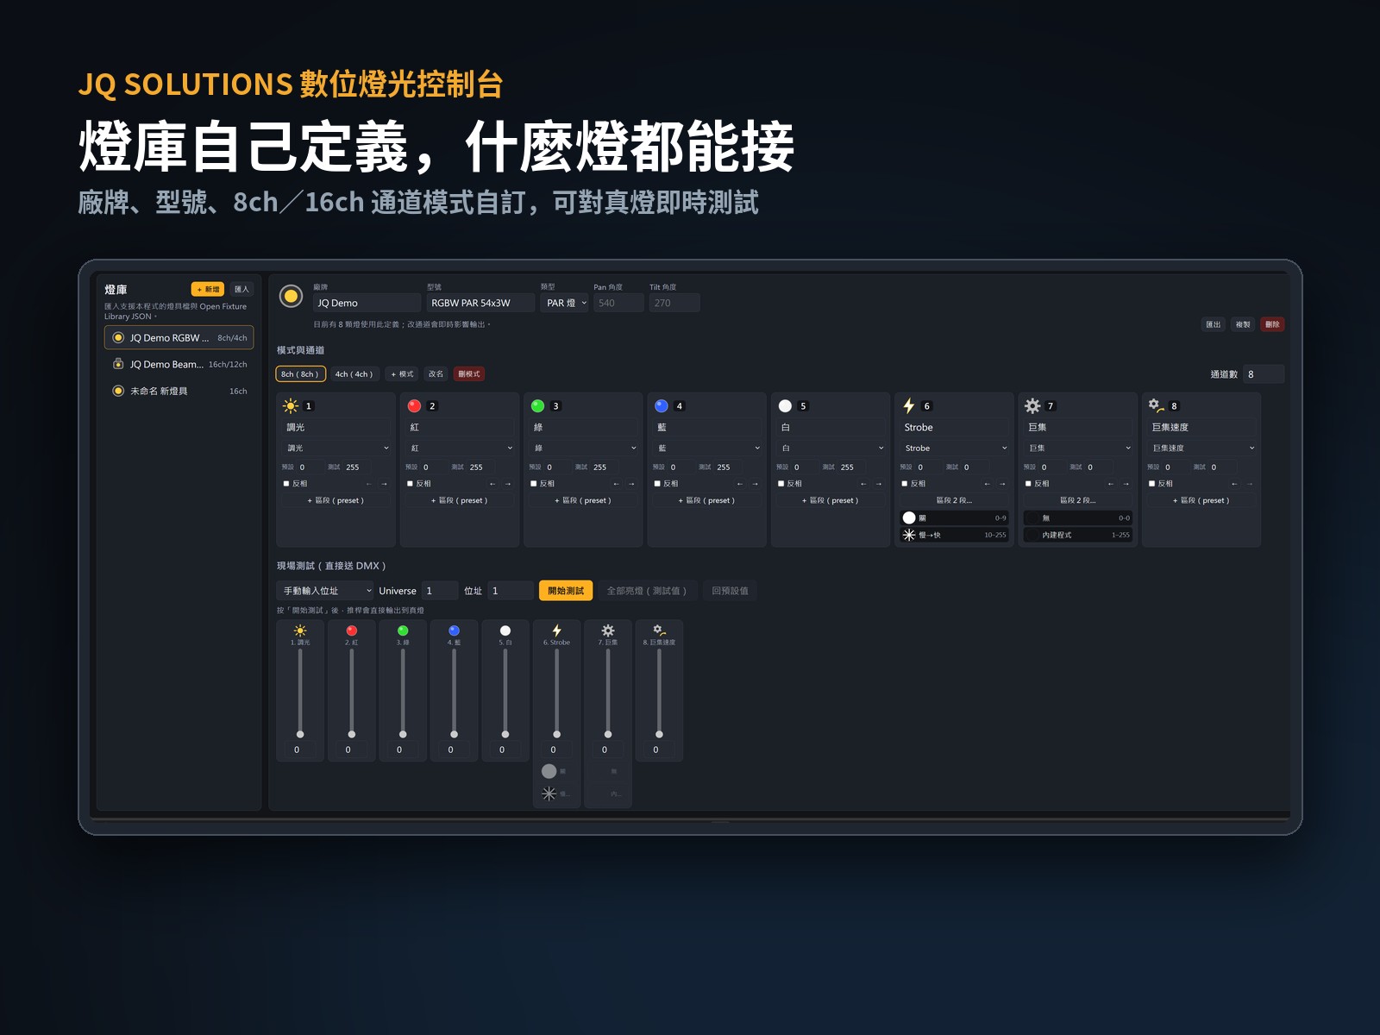This screenshot has width=1380, height=1035.
Task: Click the blue ball icon on channel 4 card
Action: click(662, 405)
